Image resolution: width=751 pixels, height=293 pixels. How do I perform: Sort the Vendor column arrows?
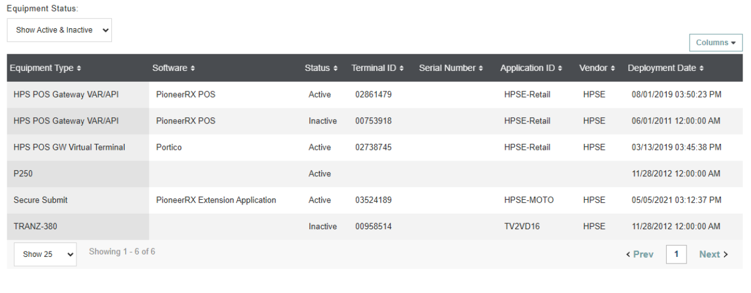(x=613, y=69)
